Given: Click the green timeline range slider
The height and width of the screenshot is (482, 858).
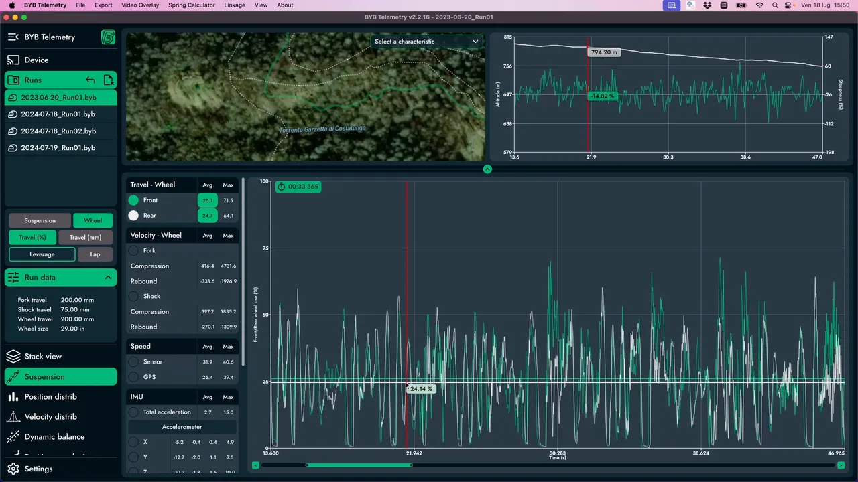Looking at the screenshot, I should click(359, 465).
